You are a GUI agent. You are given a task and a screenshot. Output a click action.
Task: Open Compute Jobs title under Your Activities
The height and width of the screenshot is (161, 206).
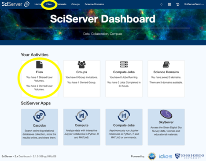[x=124, y=72]
